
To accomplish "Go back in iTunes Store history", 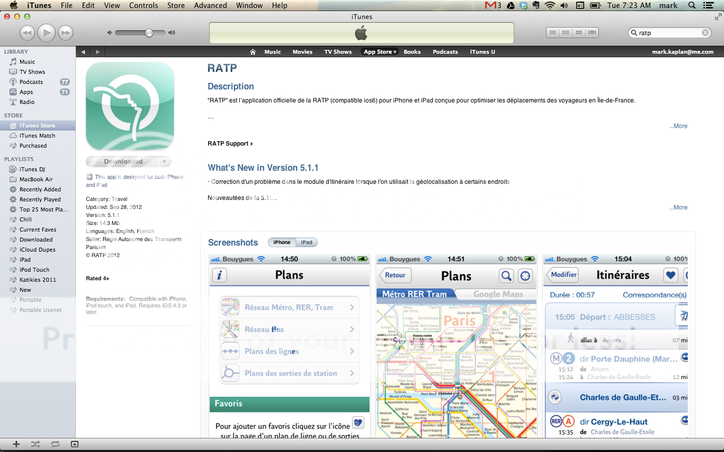I will point(83,52).
